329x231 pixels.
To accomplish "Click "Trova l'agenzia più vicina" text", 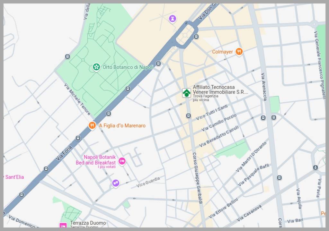I will click(x=206, y=98).
